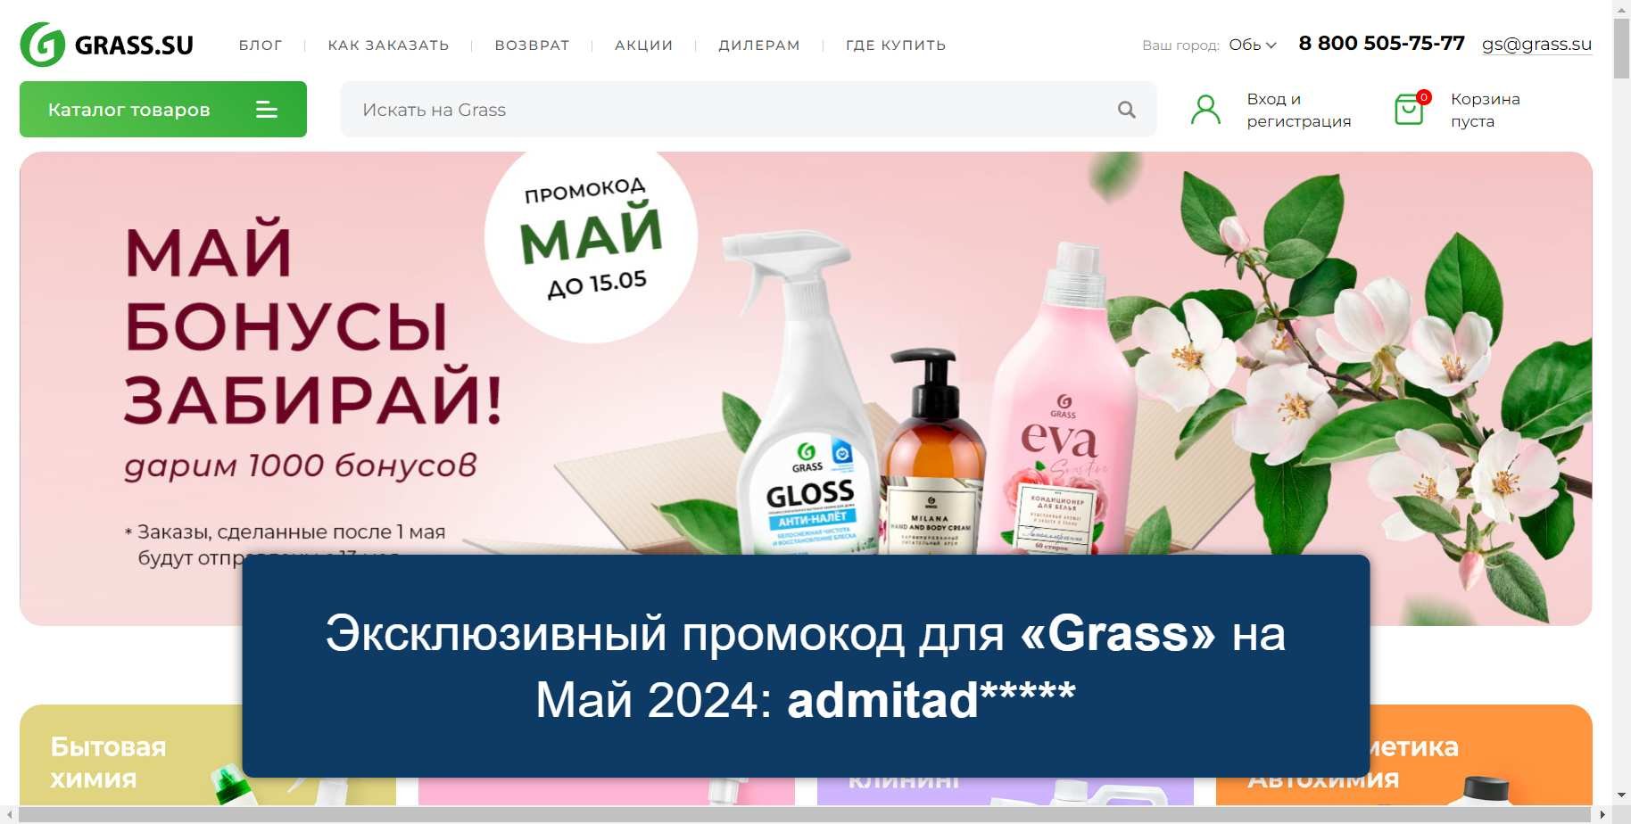Click the hamburger icon in catalog button
The image size is (1631, 824).
point(267,110)
